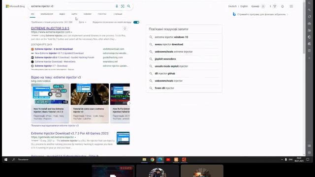Click the plus icon in Edge sidebar
This screenshot has width=315, height=177.
(x=310, y=58)
